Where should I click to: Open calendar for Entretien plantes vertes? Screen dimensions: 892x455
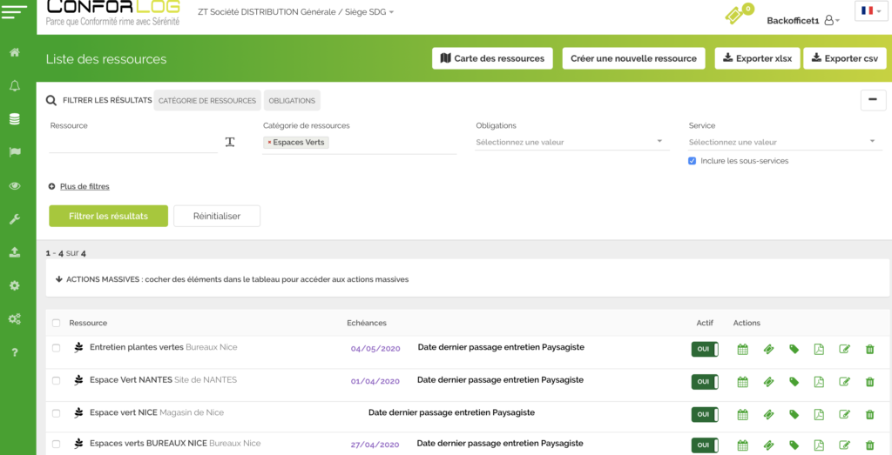[x=743, y=349]
